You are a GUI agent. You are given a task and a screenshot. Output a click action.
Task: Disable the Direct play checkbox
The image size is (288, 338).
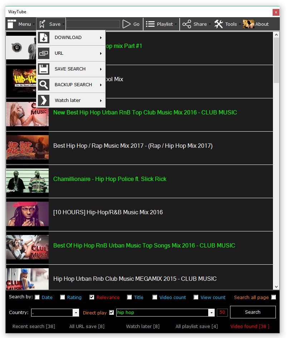112,312
